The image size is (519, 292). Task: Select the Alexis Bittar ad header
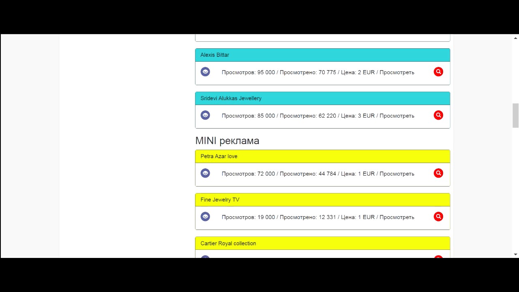pyautogui.click(x=323, y=55)
